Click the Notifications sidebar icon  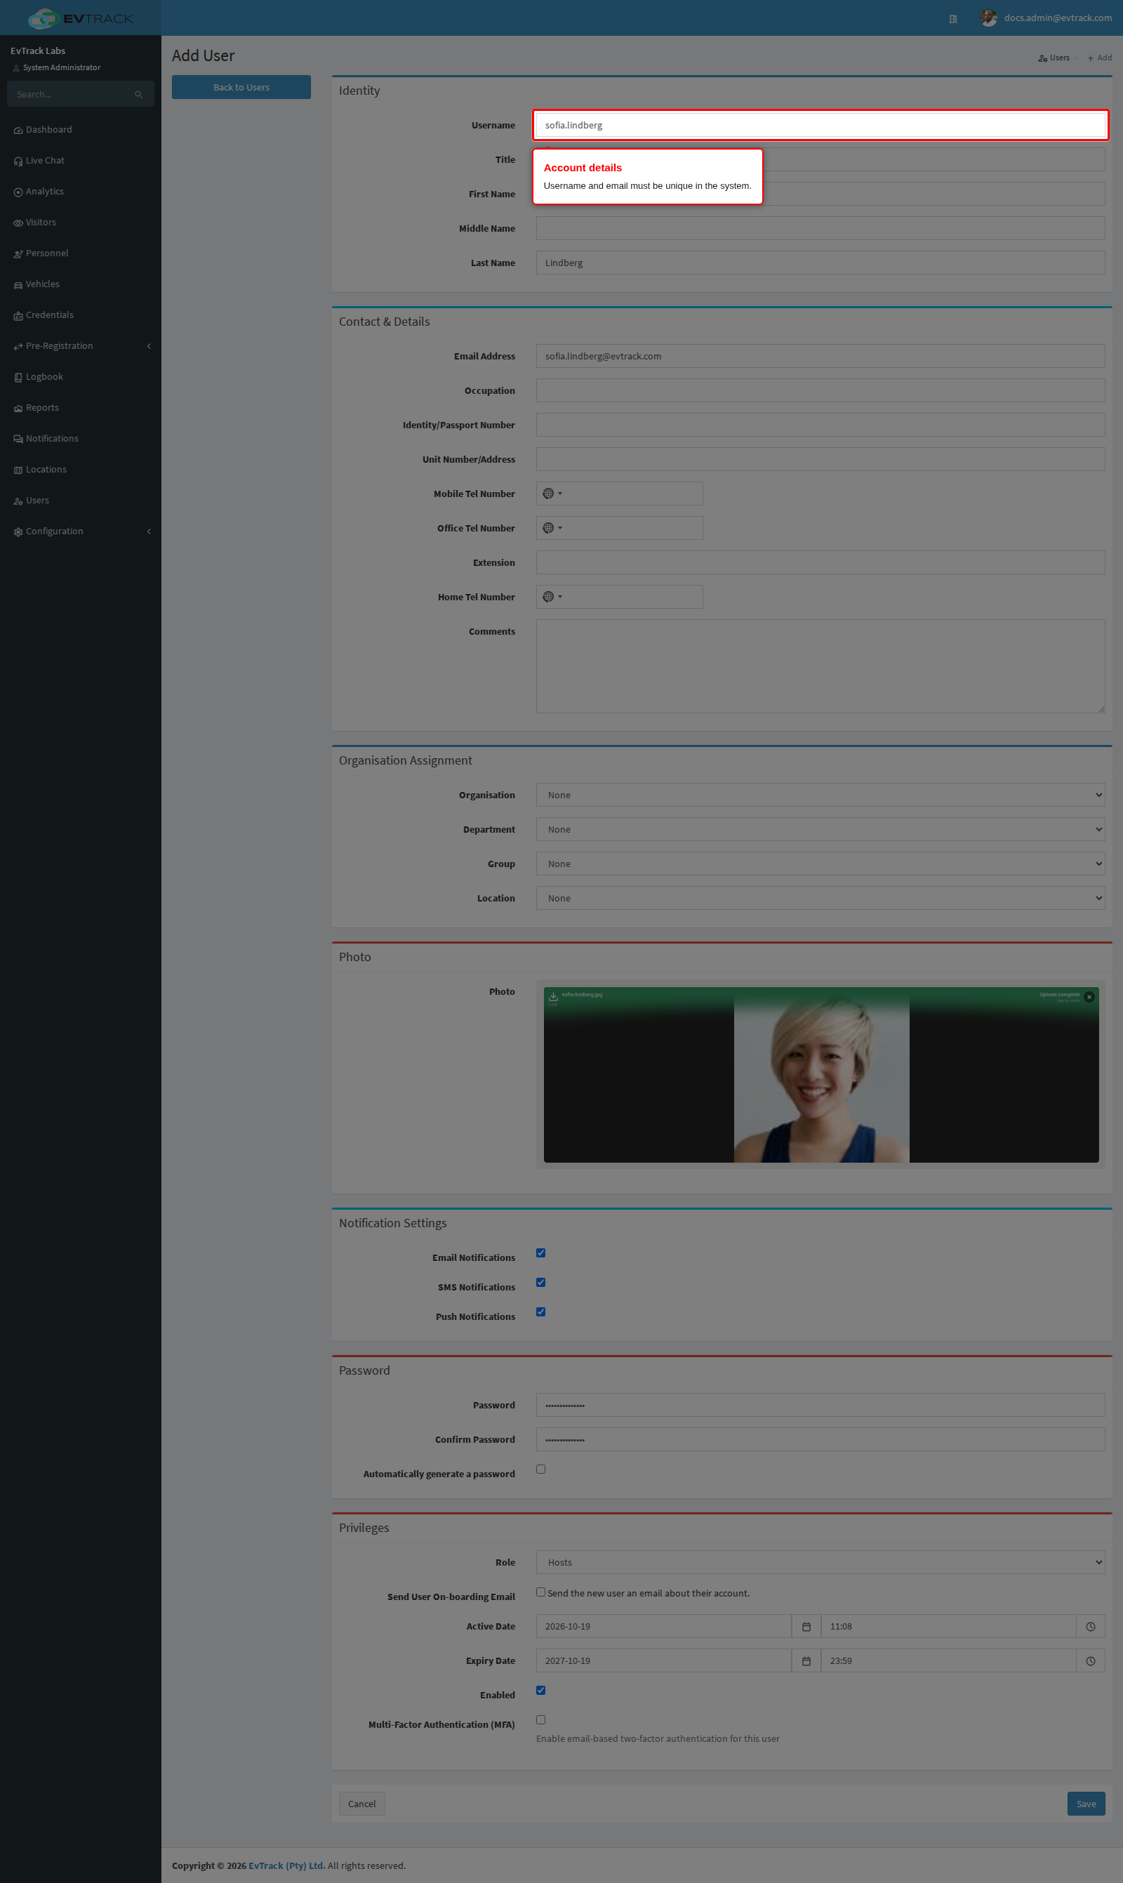[18, 439]
